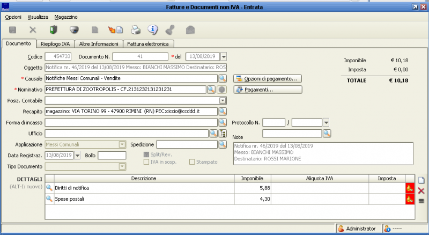Click the blue info bubble toolbar icon

click(x=153, y=30)
